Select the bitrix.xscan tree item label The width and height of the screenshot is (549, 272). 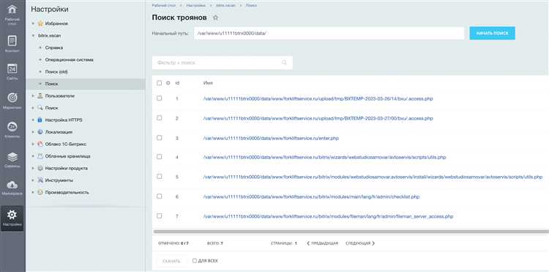tap(49, 35)
